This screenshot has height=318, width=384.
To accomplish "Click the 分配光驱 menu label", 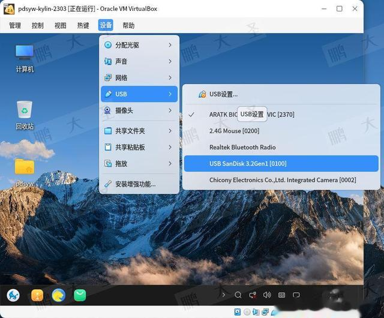I will click(x=127, y=45).
